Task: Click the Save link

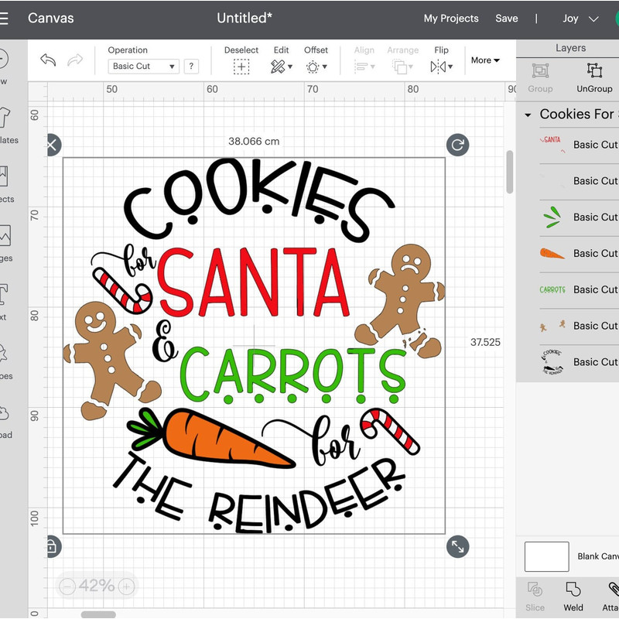Action: tap(507, 18)
